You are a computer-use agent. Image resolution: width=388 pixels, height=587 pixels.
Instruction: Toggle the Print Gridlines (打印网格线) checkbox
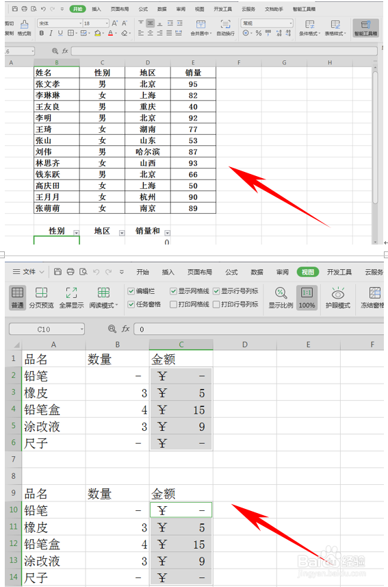(173, 304)
